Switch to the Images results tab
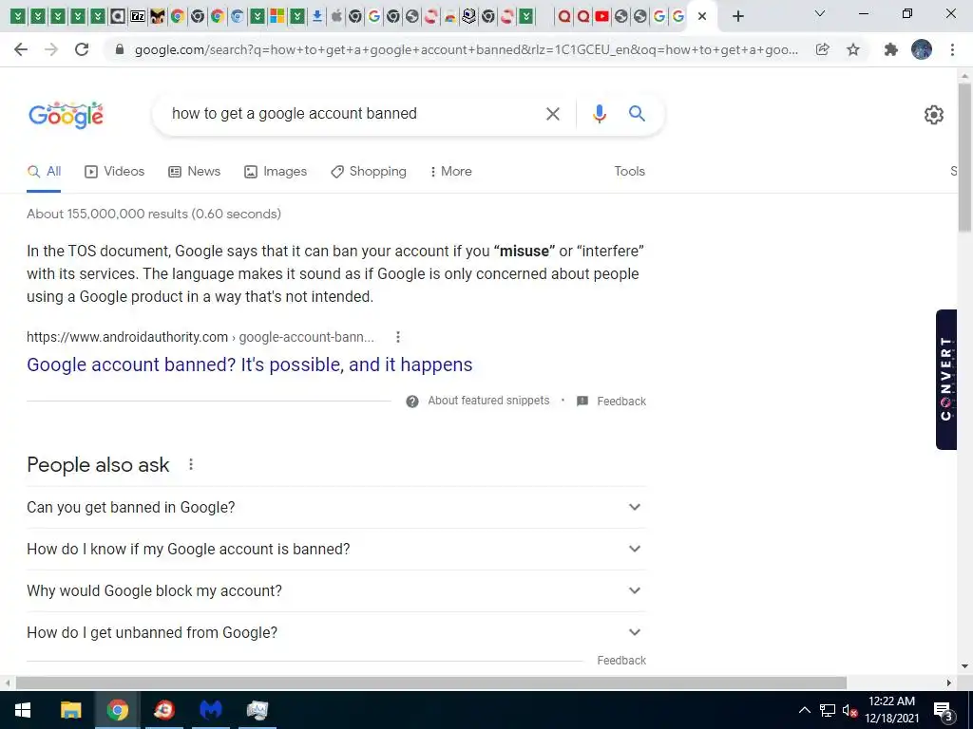This screenshot has height=729, width=973. tap(276, 171)
